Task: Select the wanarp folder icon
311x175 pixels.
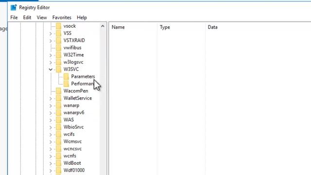Action: [x=58, y=105]
